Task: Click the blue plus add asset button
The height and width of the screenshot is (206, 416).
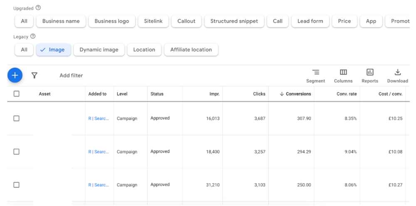Action: 15,75
